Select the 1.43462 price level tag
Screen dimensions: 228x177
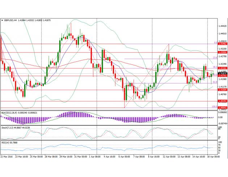(221, 44)
